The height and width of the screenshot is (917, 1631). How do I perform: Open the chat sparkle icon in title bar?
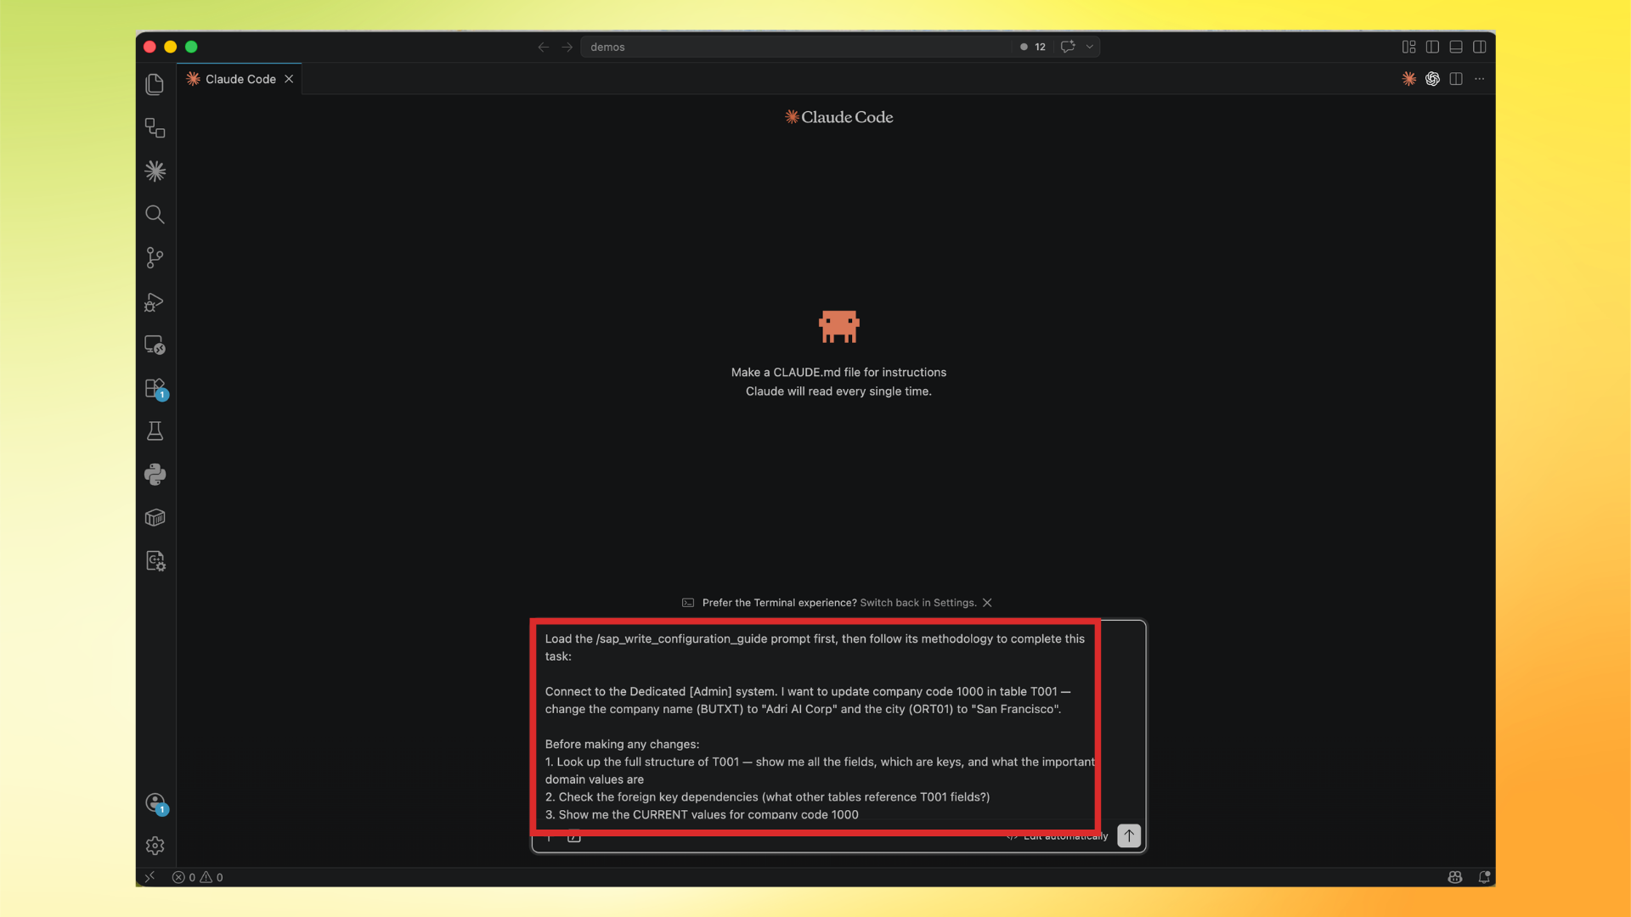click(1068, 47)
